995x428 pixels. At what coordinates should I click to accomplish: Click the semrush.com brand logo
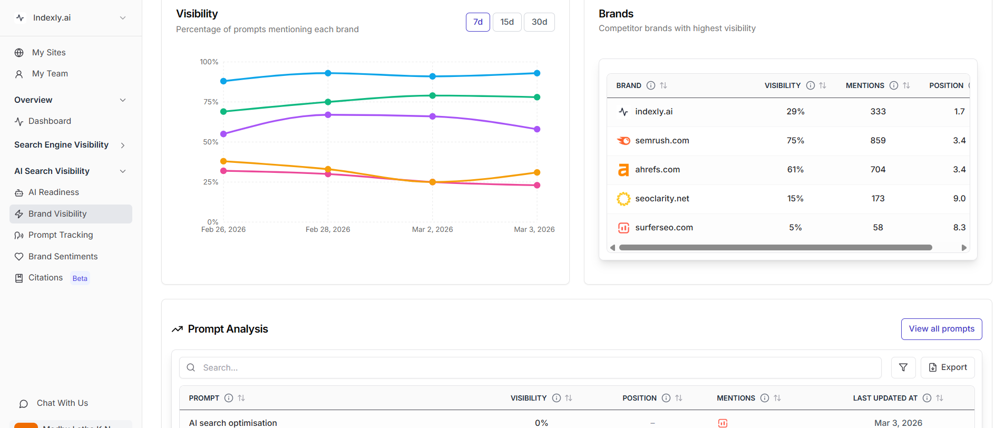(x=623, y=141)
